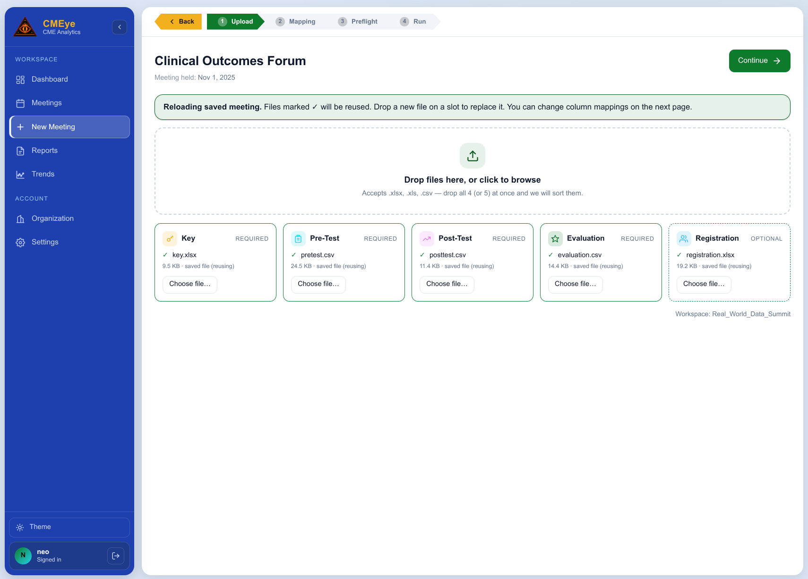The image size is (808, 579).
Task: Click the Evaluation star icon
Action: (555, 239)
